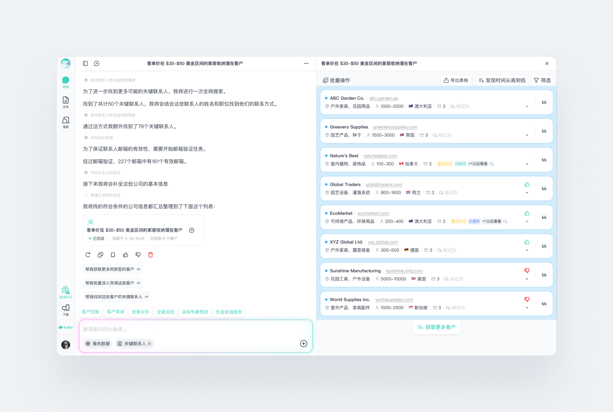
Task: Enable 批量操作 batch selection
Action: click(336, 80)
